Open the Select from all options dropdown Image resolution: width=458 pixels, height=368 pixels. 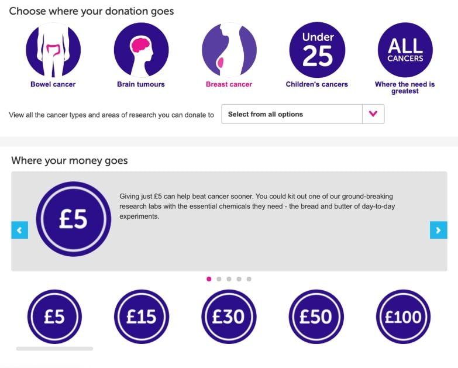(x=303, y=114)
